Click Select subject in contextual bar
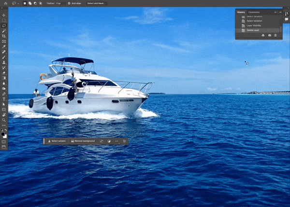 tap(57, 141)
